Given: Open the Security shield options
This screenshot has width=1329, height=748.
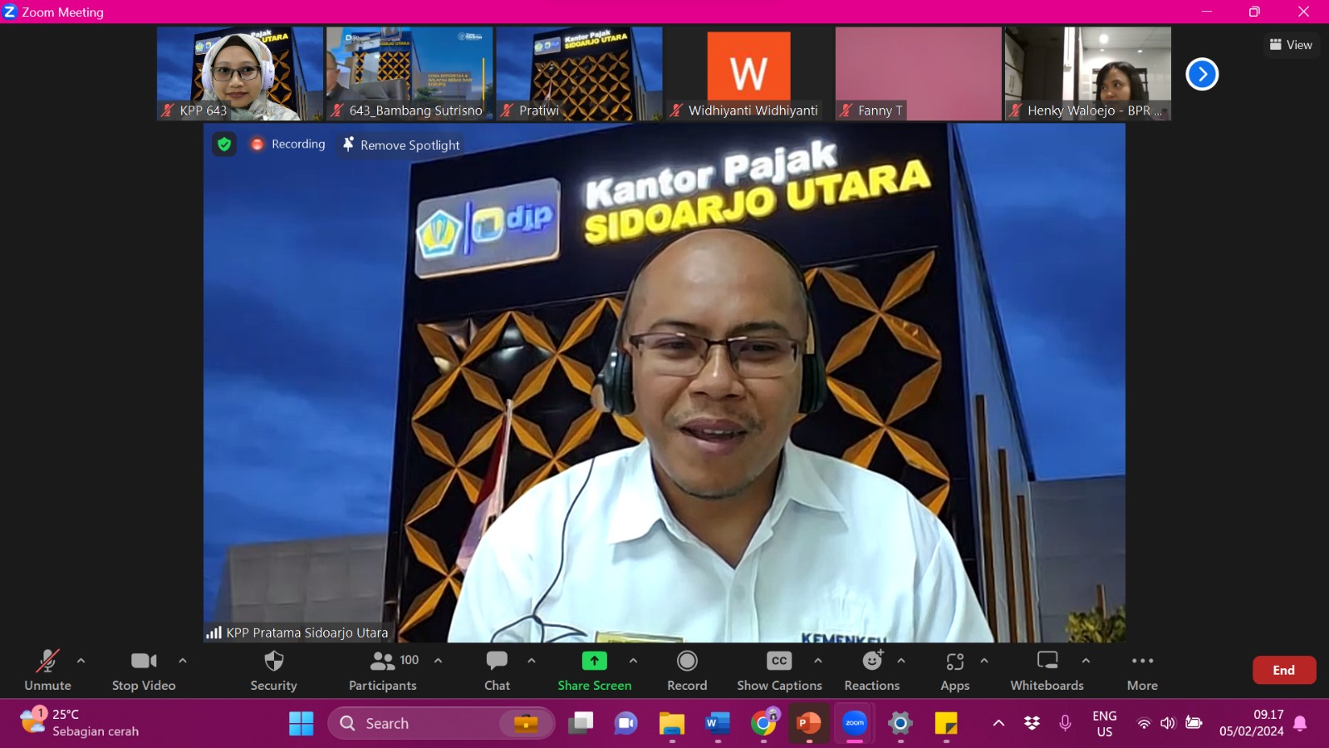Looking at the screenshot, I should pyautogui.click(x=273, y=670).
